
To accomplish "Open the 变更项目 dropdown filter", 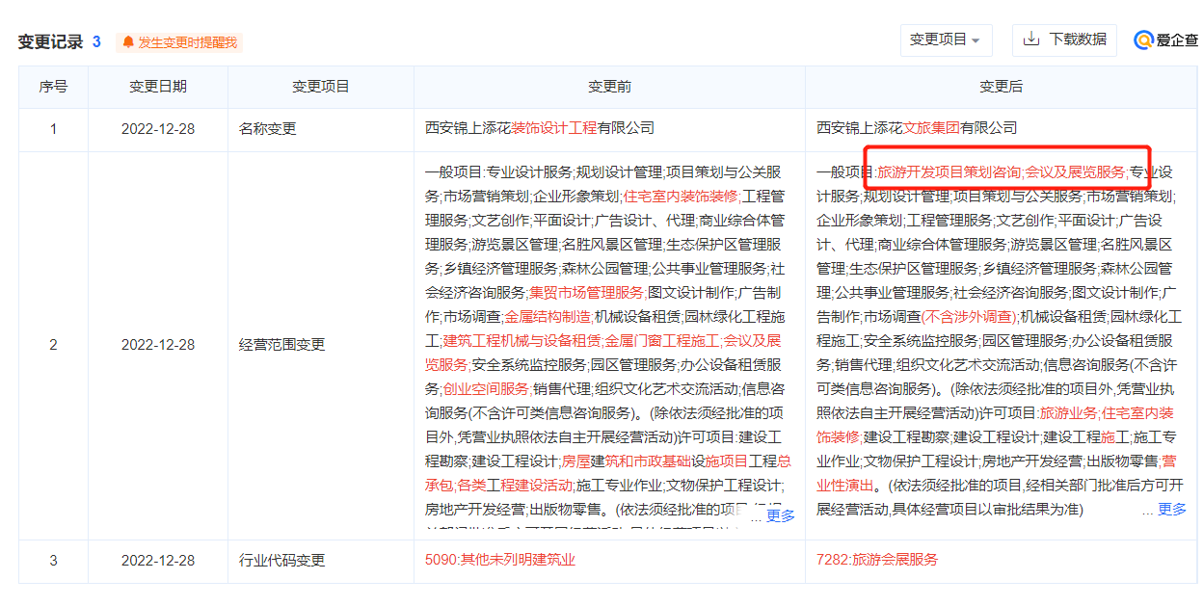I will (x=946, y=40).
